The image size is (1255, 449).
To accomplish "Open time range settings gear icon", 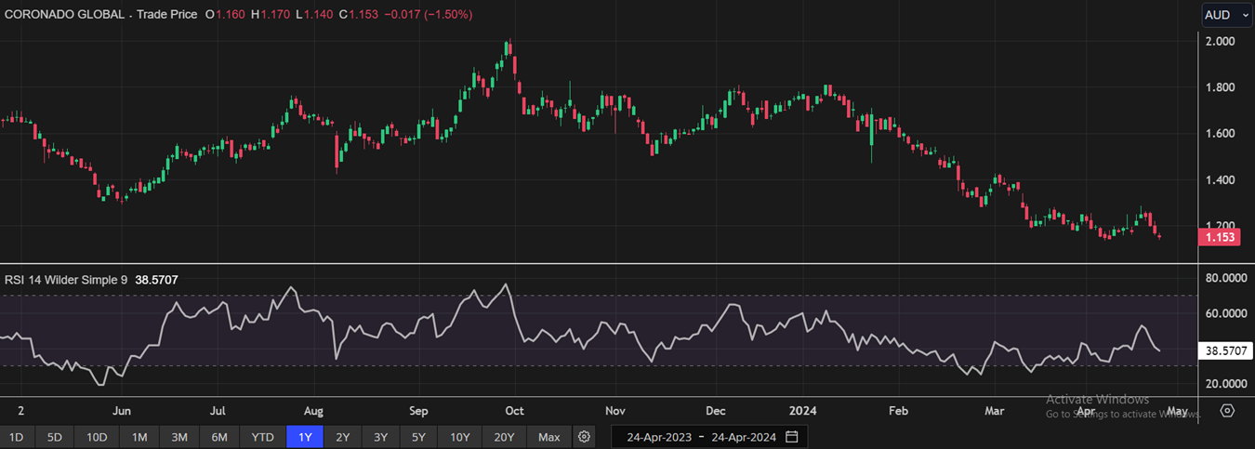I will click(584, 437).
